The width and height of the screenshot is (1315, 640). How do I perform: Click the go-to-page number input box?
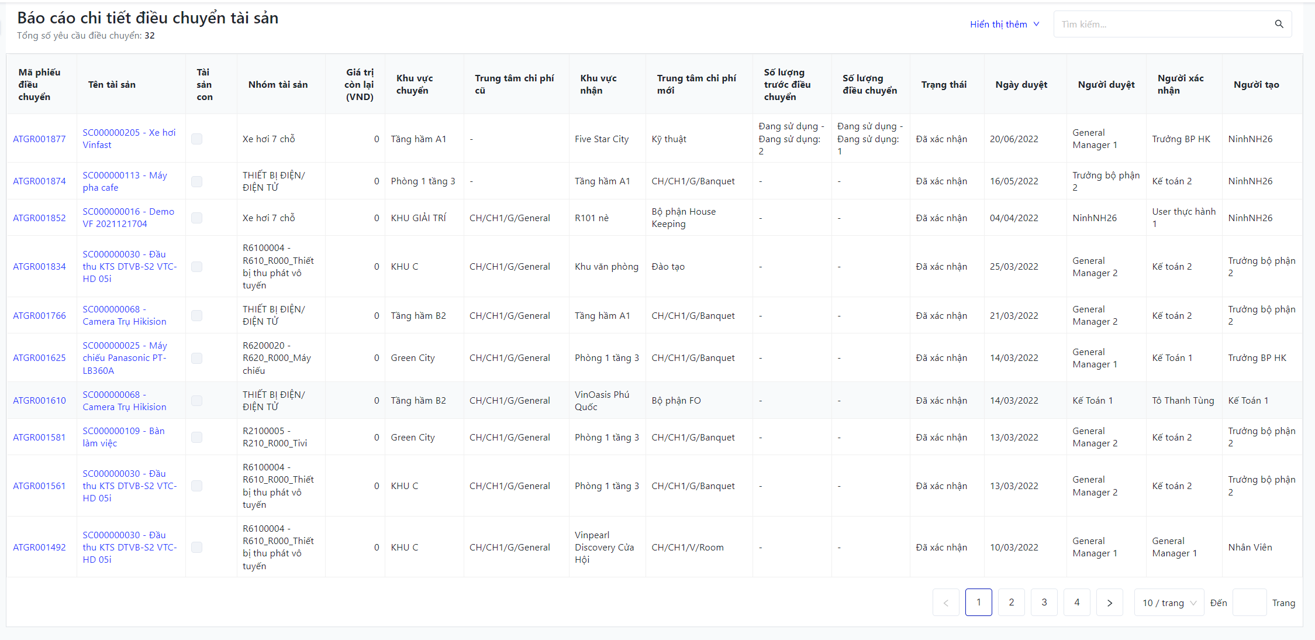1249,603
